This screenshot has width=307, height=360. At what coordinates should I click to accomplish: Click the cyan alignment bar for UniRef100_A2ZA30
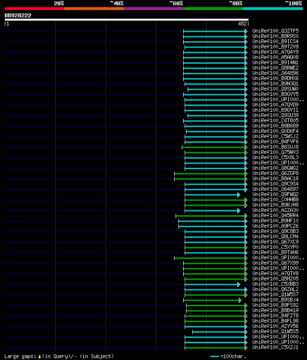(x=213, y=210)
